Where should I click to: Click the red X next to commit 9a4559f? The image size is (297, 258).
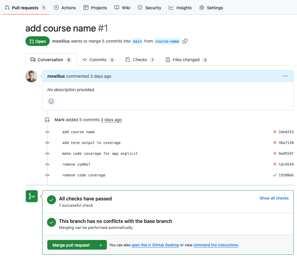tap(275, 153)
